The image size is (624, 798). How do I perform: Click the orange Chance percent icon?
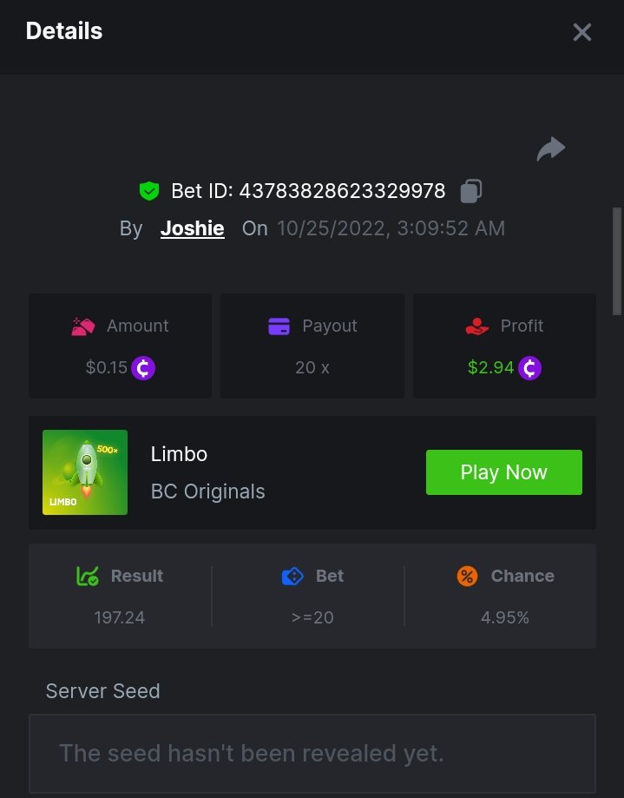(x=467, y=576)
